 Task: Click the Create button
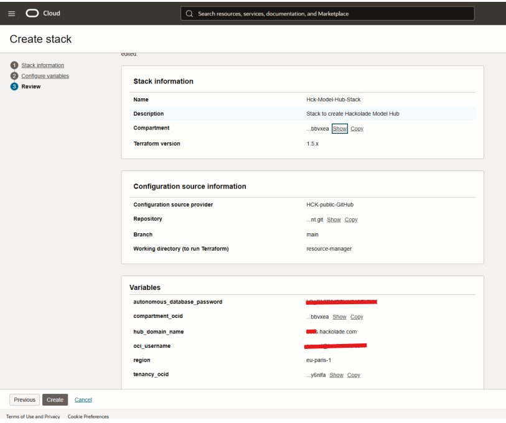tap(55, 399)
